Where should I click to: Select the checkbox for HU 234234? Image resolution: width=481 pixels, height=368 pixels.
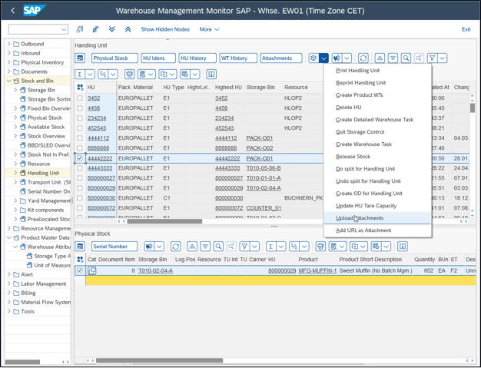[x=80, y=118]
